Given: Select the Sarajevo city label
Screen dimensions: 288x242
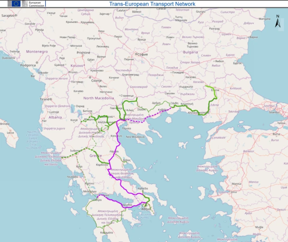Looking at the screenshot, I should [8, 16].
